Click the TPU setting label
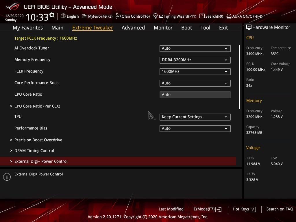The width and height of the screenshot is (296, 222). tap(18, 116)
